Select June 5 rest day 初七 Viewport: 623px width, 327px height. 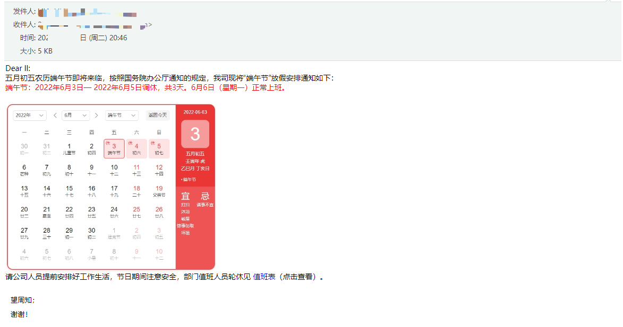point(158,148)
